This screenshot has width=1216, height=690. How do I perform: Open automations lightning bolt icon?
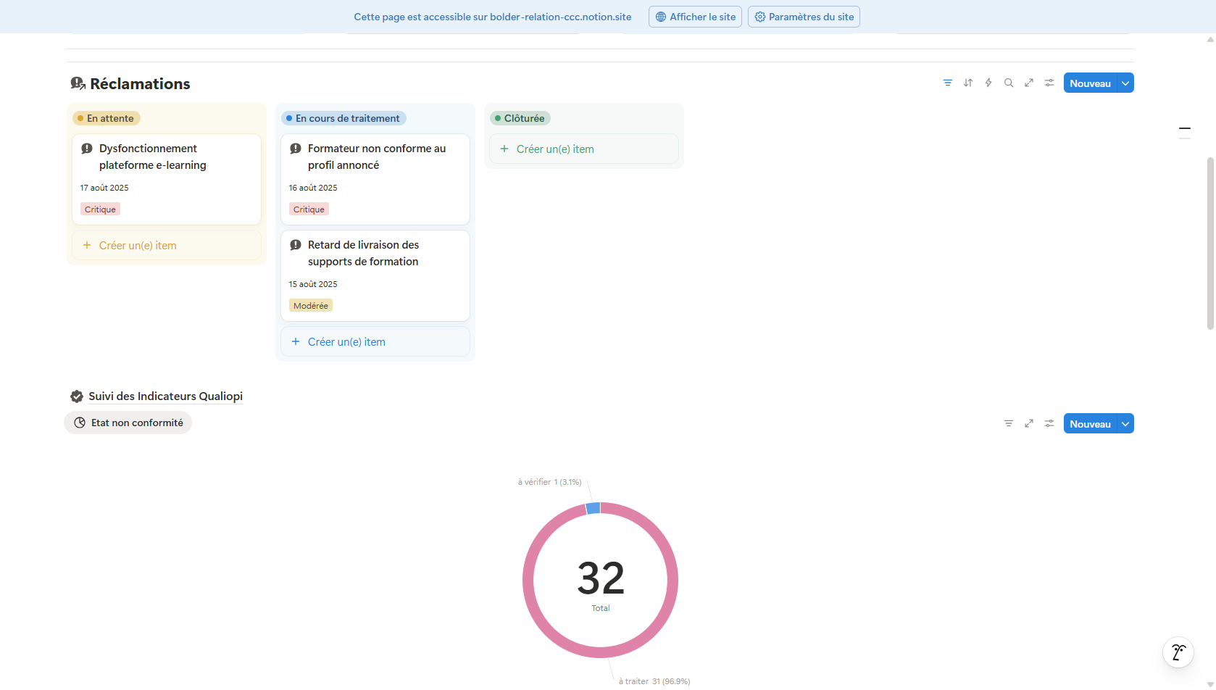pyautogui.click(x=988, y=83)
